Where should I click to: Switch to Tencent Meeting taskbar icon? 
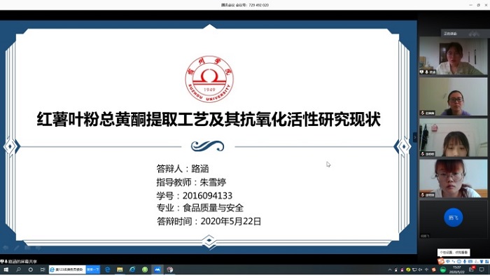point(157,269)
